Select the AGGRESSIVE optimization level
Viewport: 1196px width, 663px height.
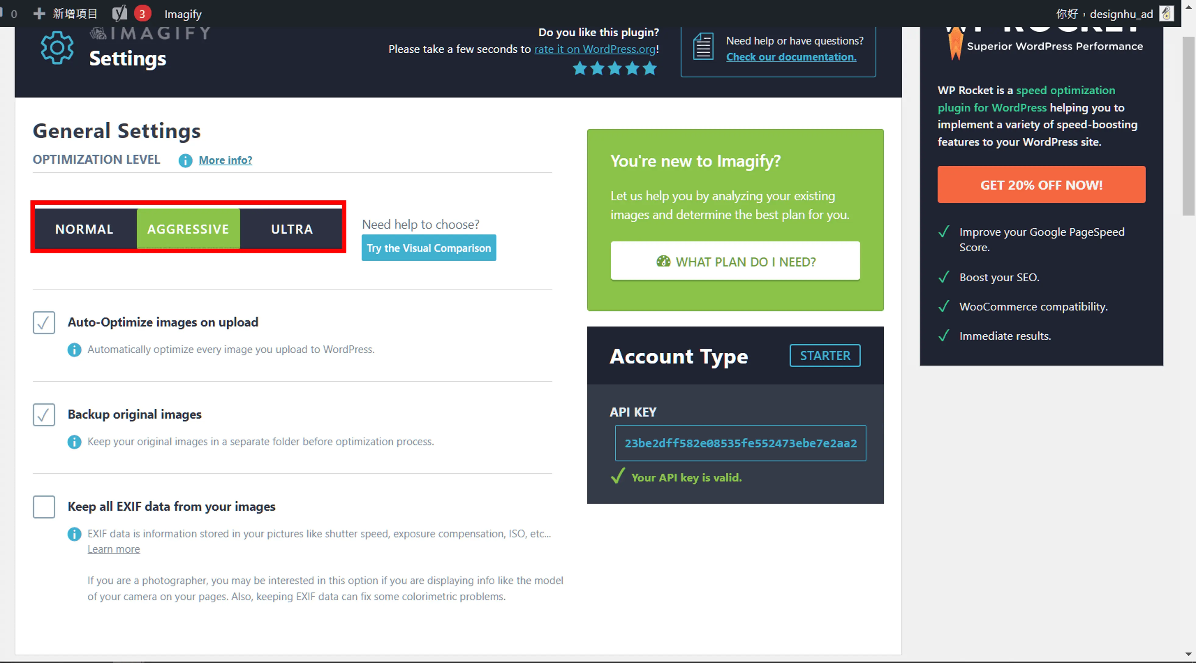point(189,229)
